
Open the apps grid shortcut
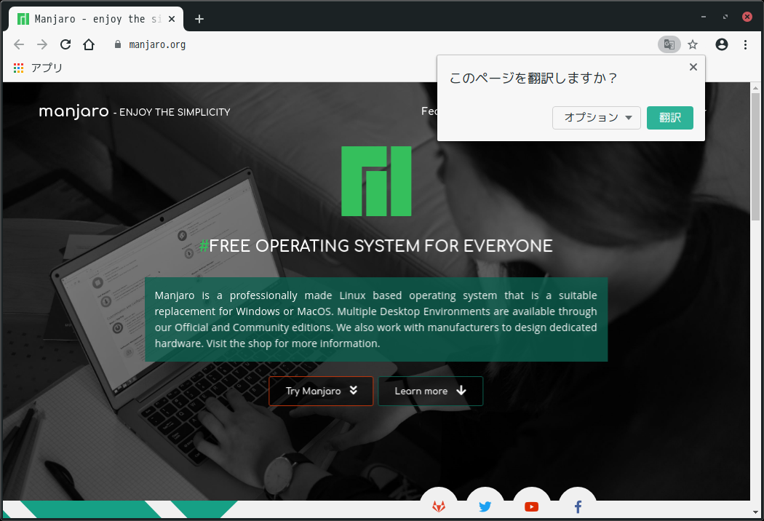click(18, 68)
